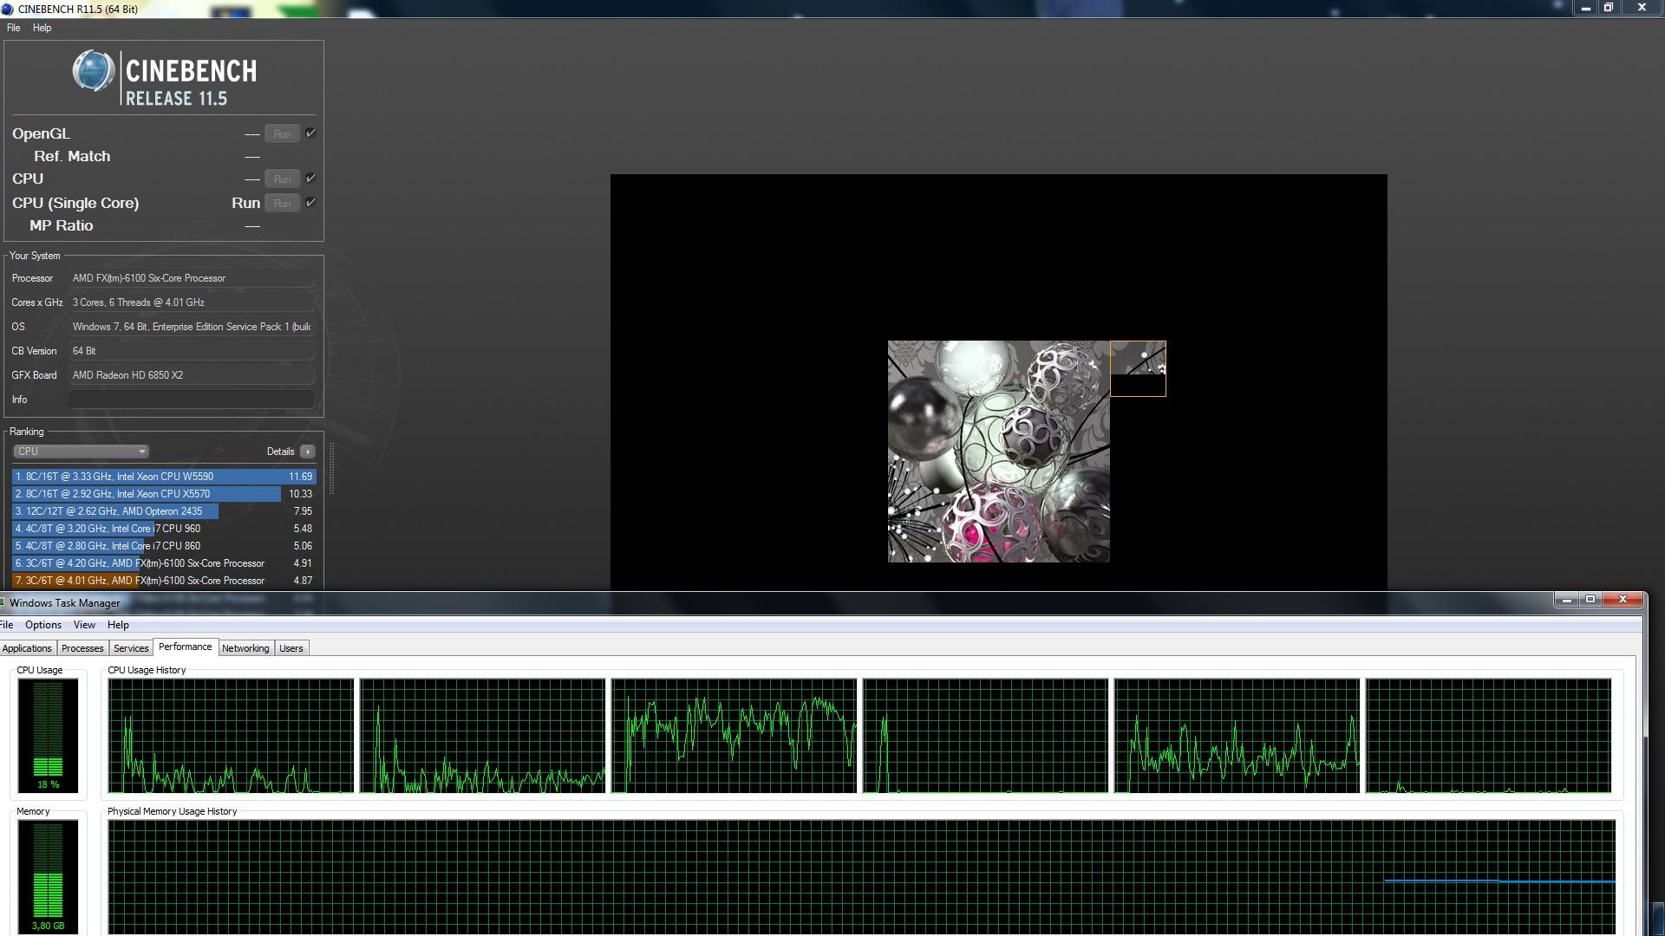Click the Info input field
The image size is (1665, 936).
[x=191, y=400]
